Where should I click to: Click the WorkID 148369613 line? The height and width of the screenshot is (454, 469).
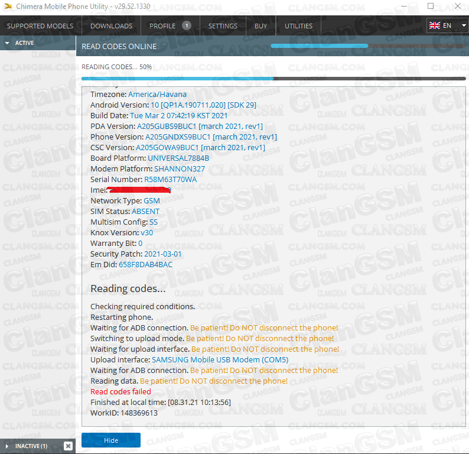(124, 413)
